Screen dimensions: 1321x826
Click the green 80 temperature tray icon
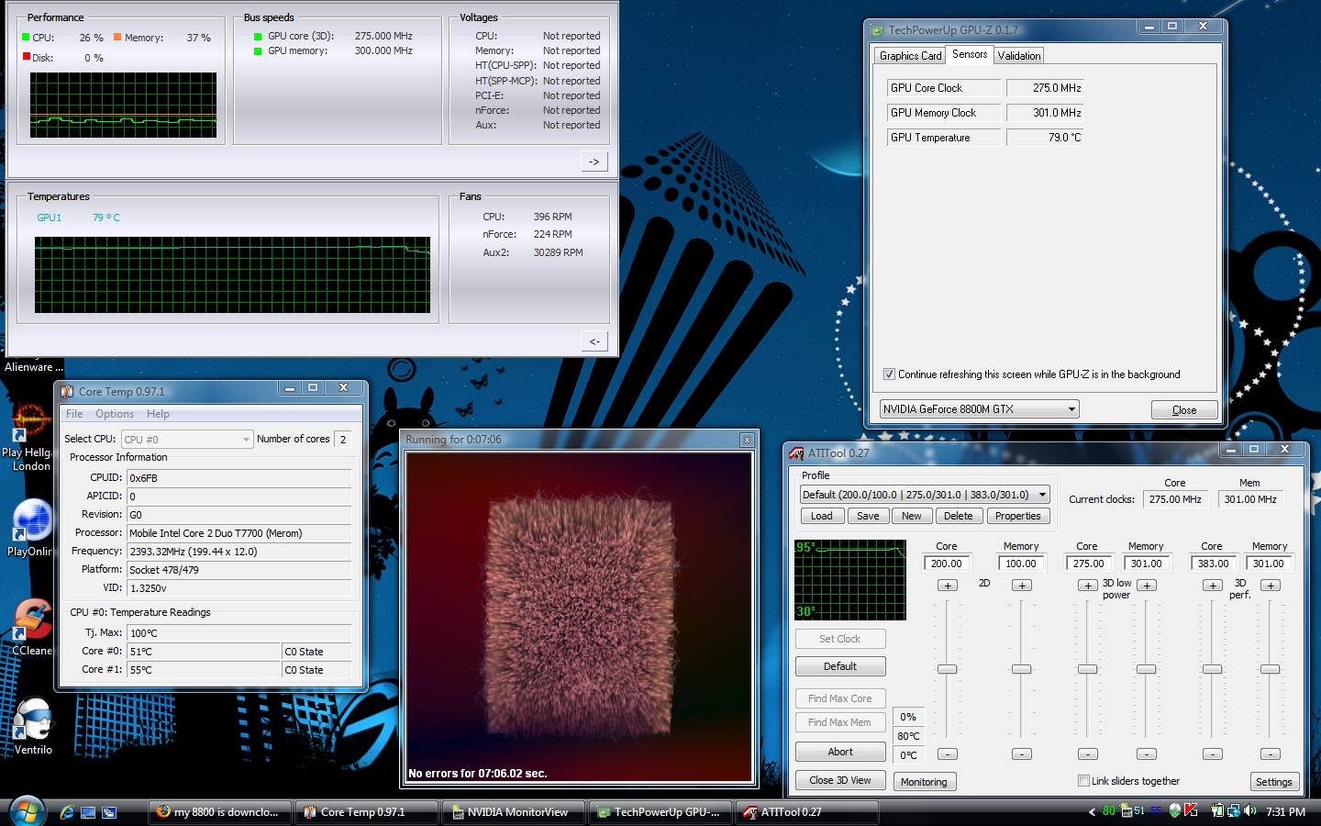point(1109,811)
